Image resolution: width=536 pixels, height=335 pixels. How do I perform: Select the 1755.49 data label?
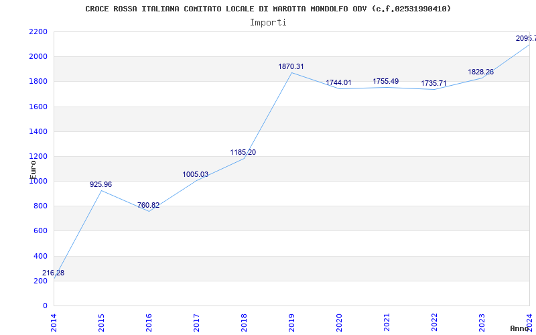(x=386, y=81)
